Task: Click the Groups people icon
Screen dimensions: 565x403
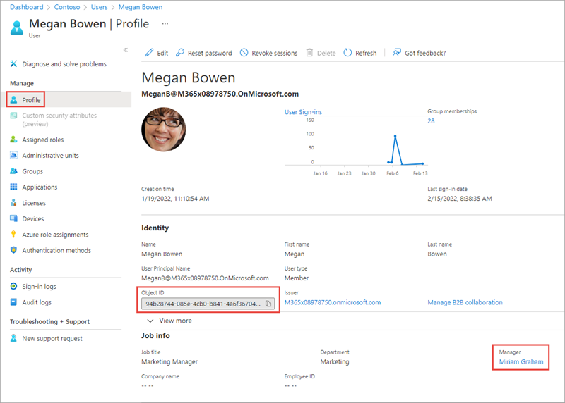Action: [x=13, y=170]
